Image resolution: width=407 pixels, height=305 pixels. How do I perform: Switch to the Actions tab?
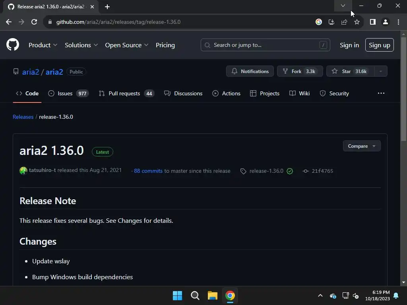(226, 93)
